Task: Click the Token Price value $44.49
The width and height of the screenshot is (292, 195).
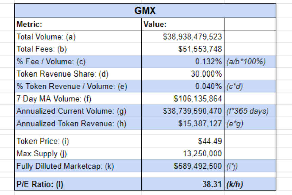Action: point(210,141)
